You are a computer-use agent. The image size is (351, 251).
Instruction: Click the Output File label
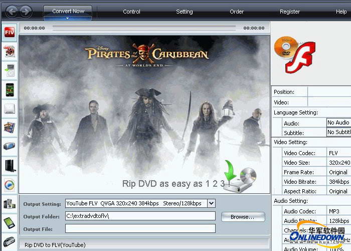(38, 229)
